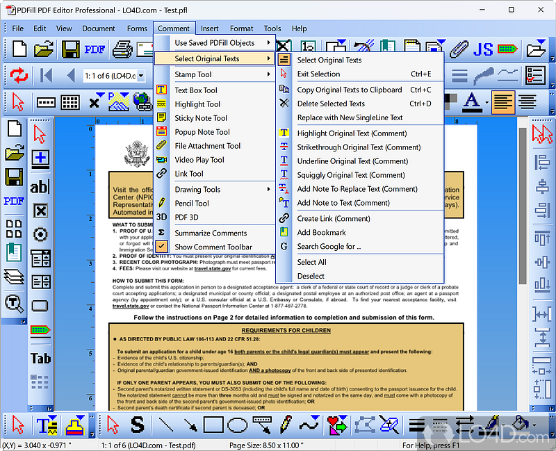Select the rectangle drawing tool in bottom toolbar
The width and height of the screenshot is (556, 451).
click(x=213, y=425)
